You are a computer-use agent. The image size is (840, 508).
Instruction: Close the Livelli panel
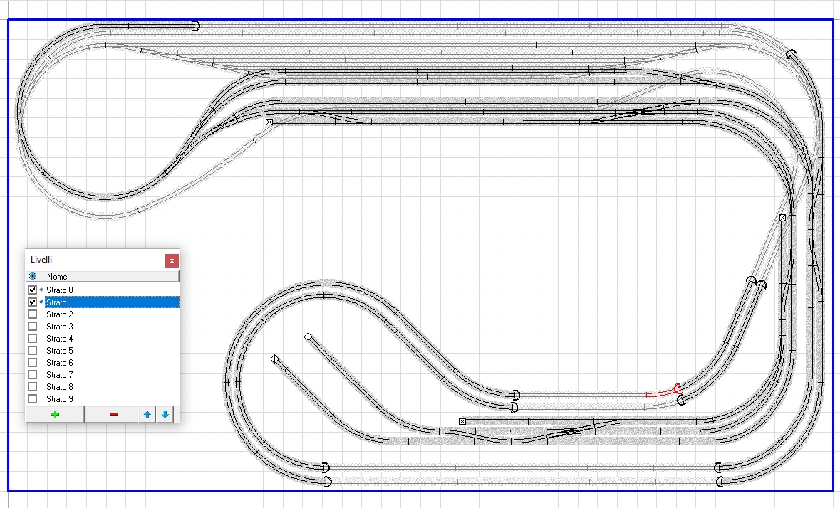pos(172,260)
